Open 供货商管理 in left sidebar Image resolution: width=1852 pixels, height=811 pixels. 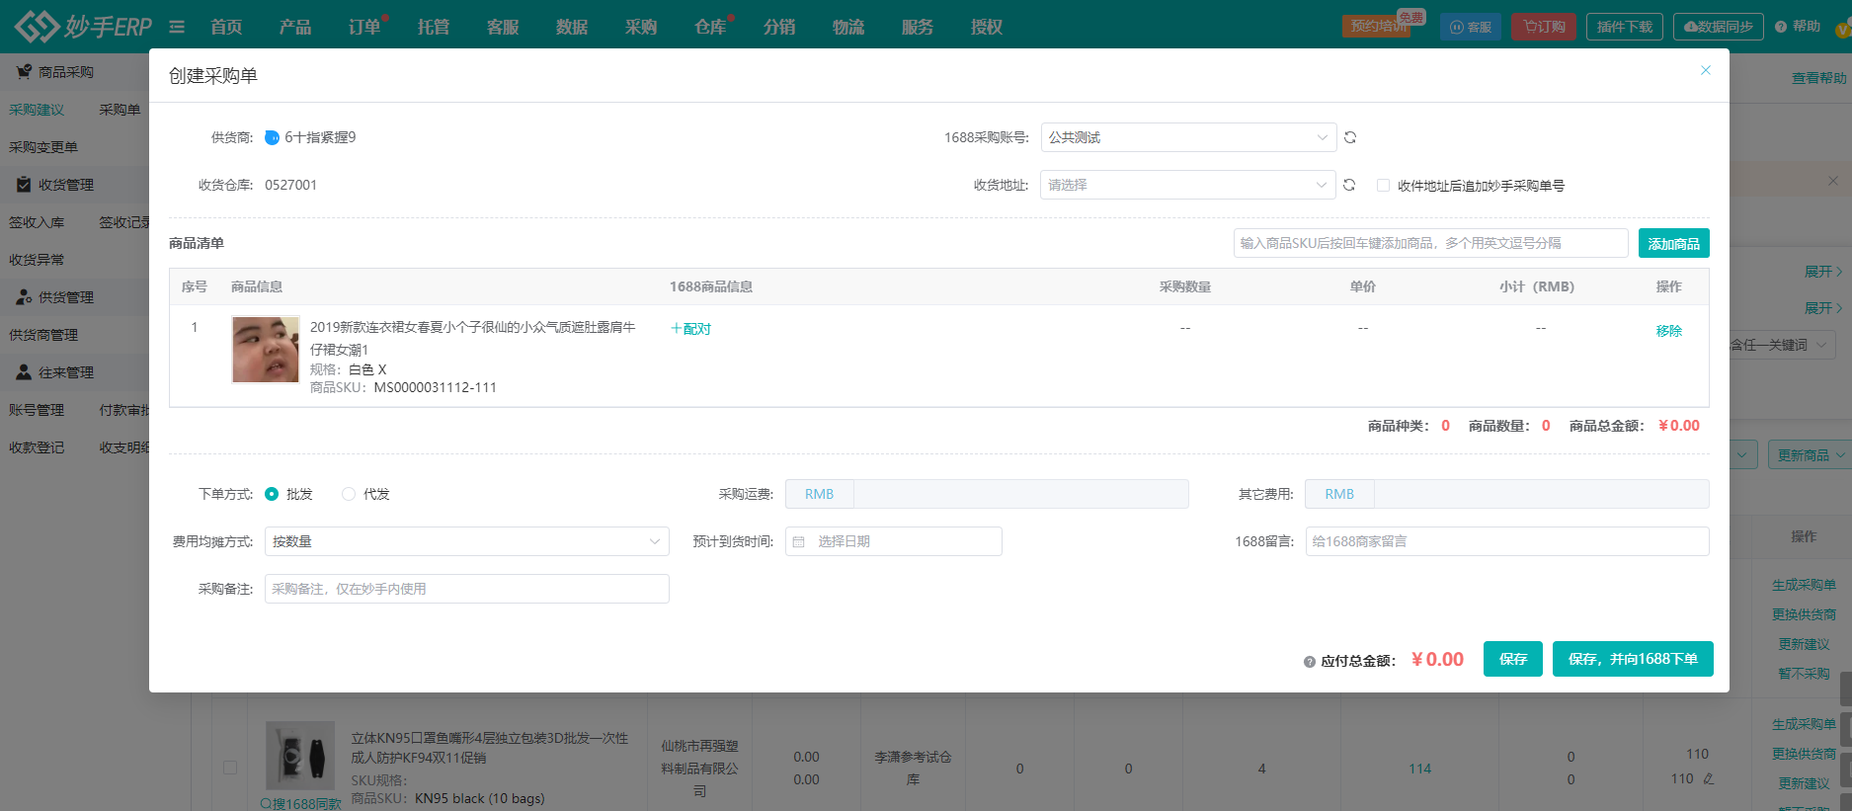point(43,335)
